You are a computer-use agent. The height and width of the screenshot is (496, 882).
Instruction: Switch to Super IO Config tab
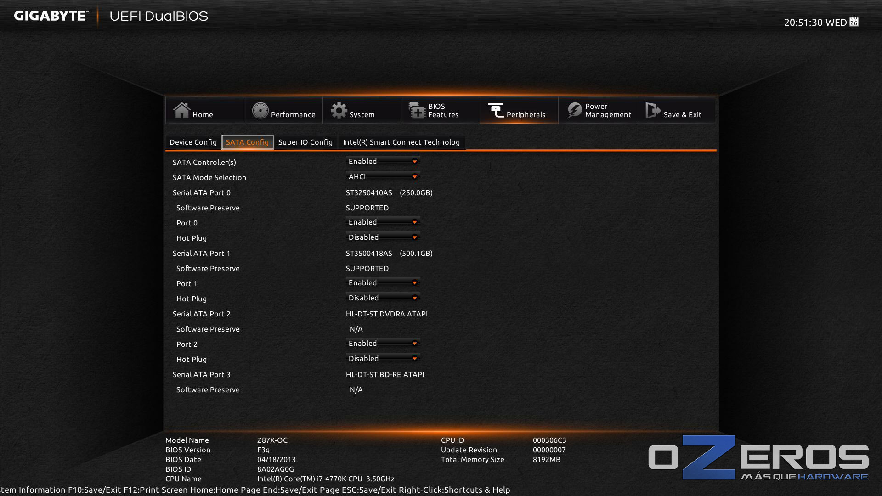tap(305, 142)
